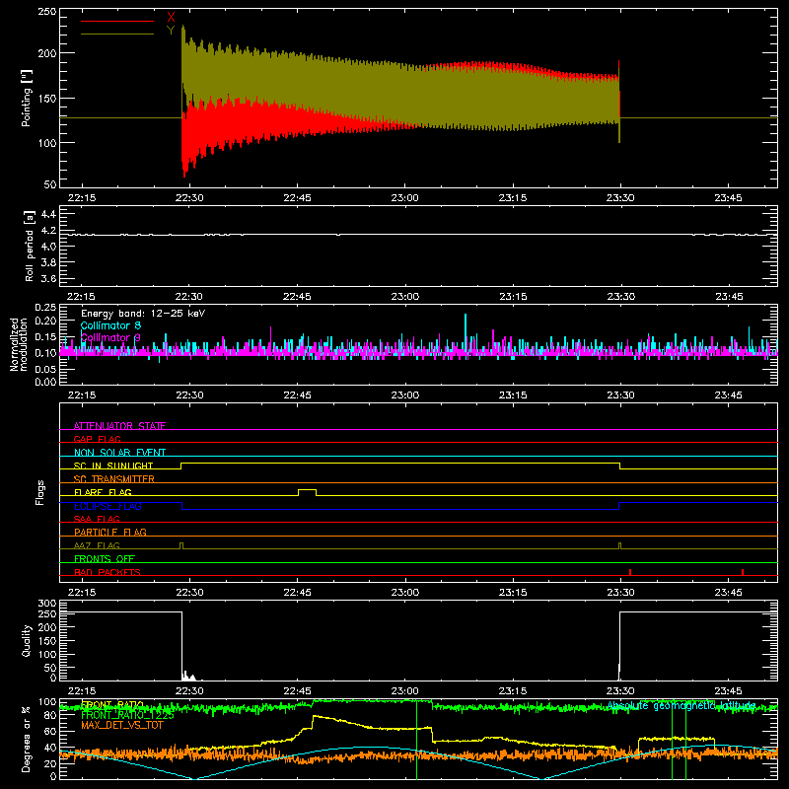Select the Quality panel axis title

coord(27,640)
